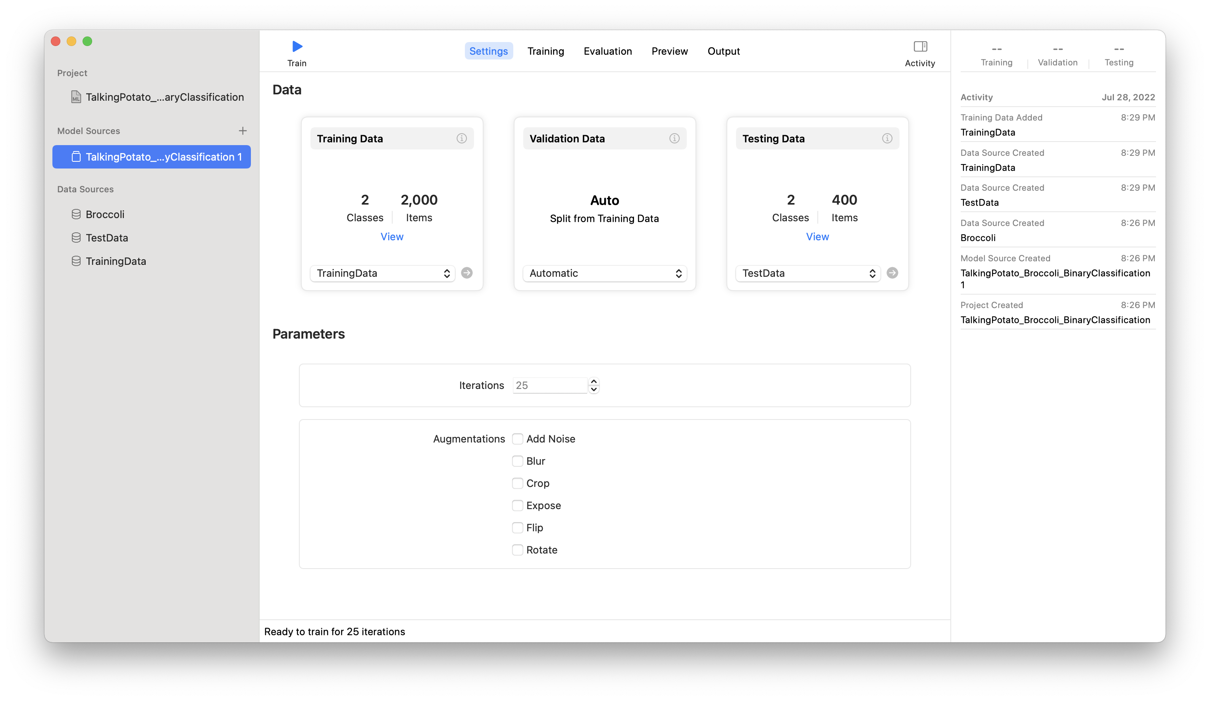Click the Training Data info icon
Screen dimensions: 1210x701
pos(461,138)
